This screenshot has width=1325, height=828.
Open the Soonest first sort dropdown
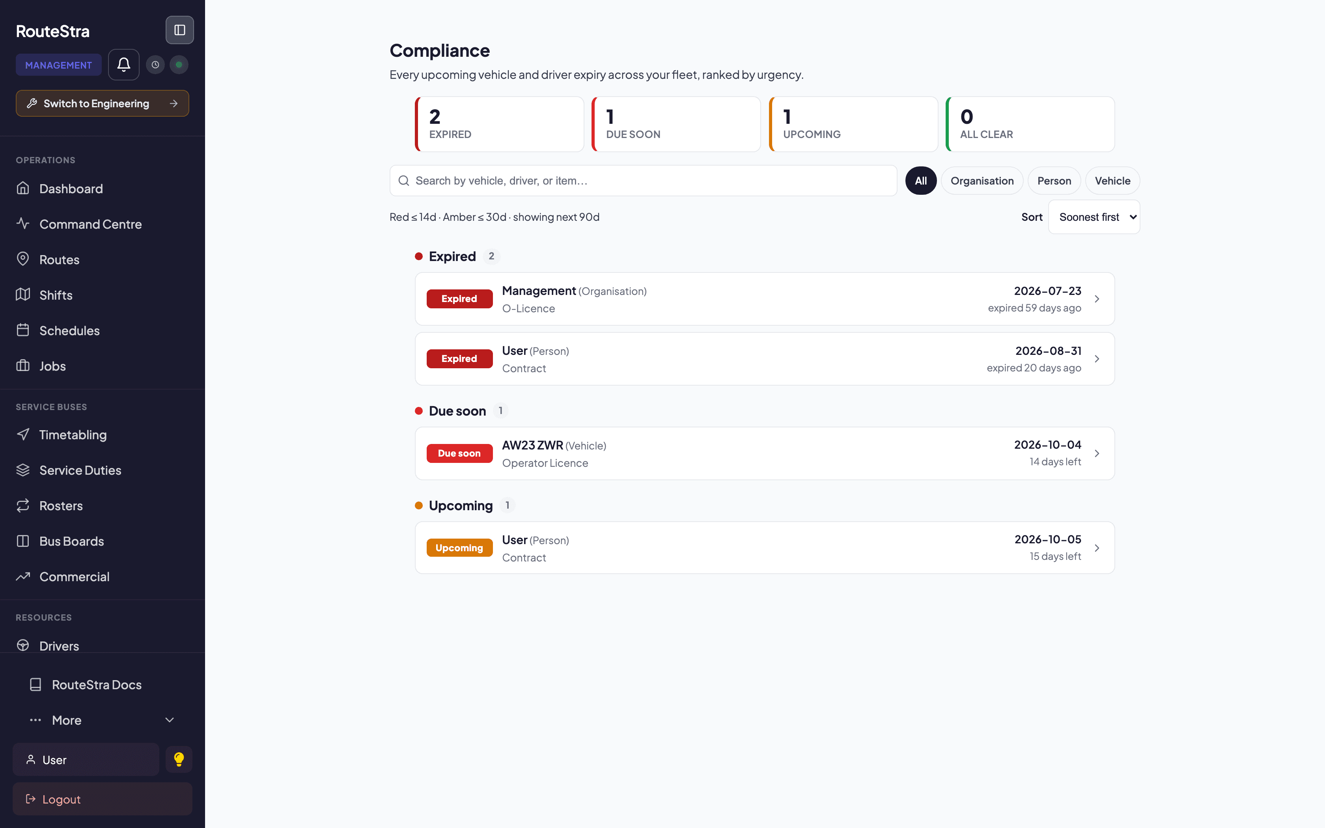(x=1094, y=217)
